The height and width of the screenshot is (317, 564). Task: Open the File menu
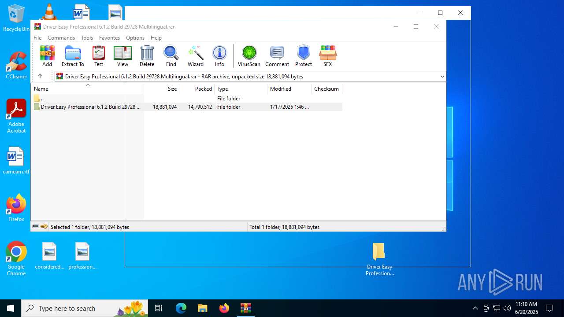(37, 38)
